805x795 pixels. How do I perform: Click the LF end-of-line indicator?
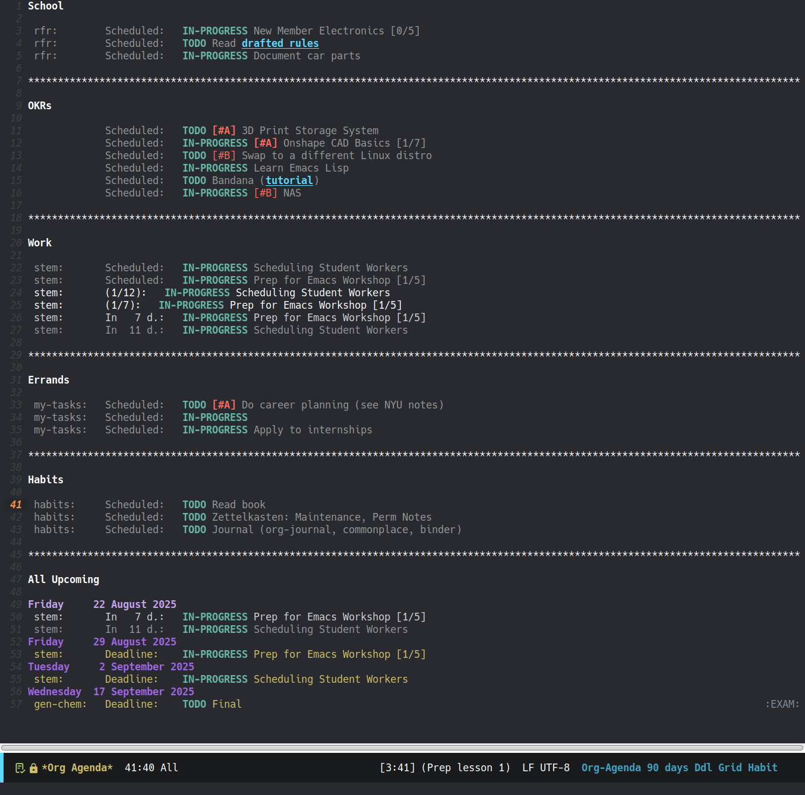click(528, 768)
